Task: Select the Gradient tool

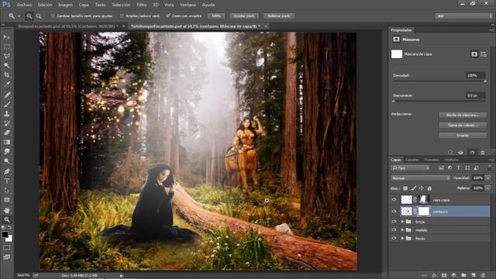Action: [7, 142]
